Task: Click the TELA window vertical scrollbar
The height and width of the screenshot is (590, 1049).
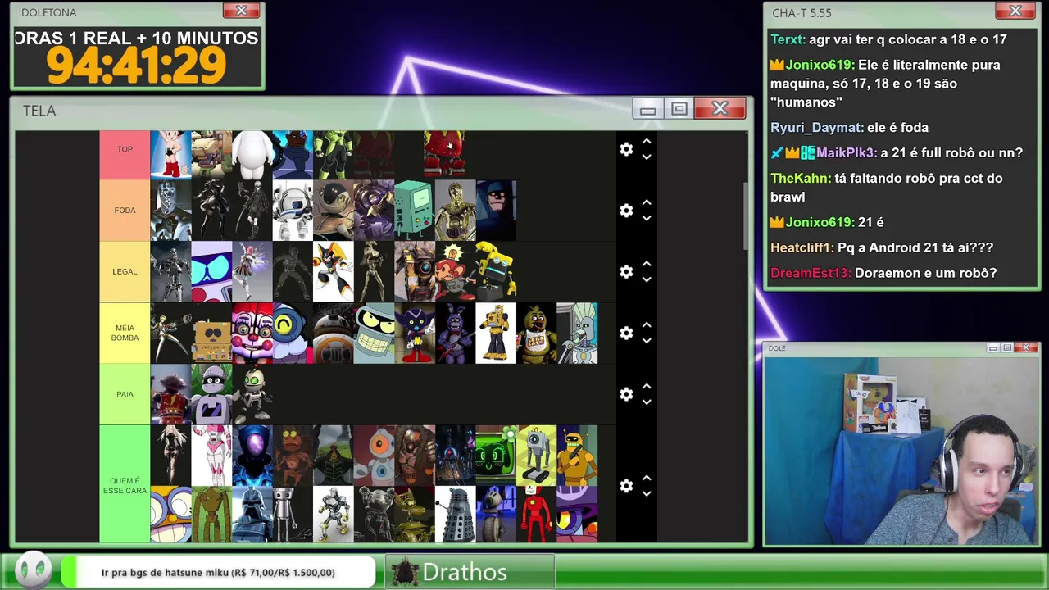Action: (x=745, y=217)
